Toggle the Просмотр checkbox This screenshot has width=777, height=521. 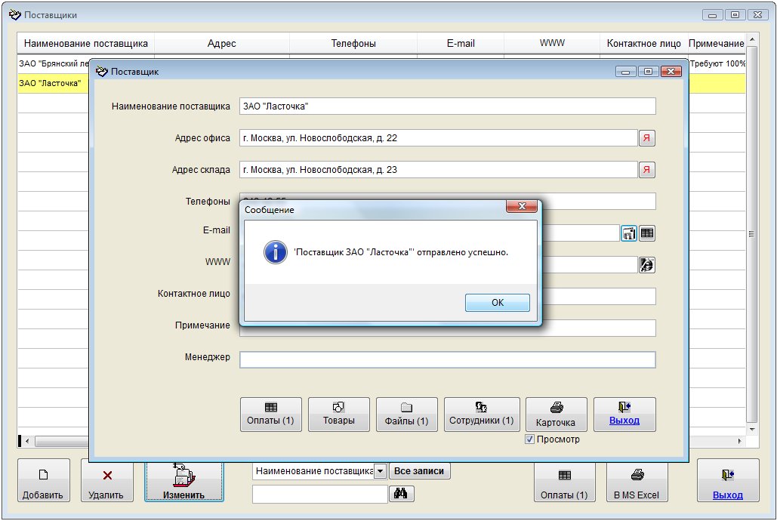[530, 439]
